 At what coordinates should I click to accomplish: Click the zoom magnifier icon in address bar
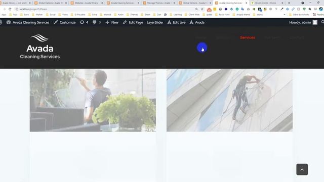click(196, 9)
